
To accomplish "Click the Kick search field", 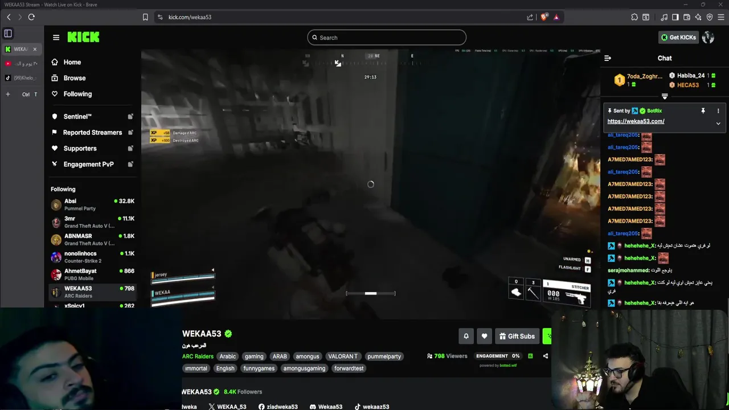I will [x=387, y=38].
